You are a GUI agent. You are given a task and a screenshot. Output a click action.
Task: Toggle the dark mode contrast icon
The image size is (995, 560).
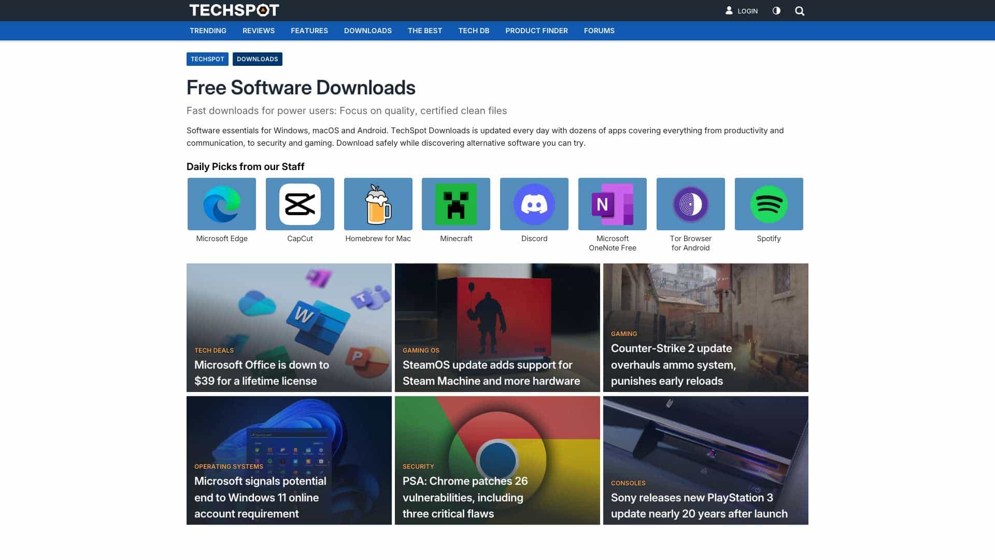776,10
